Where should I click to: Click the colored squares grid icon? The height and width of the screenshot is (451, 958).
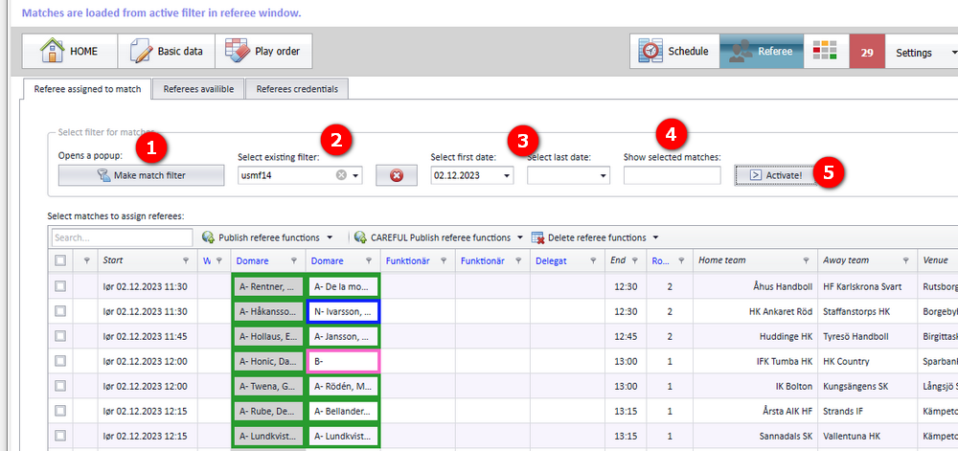pyautogui.click(x=826, y=52)
